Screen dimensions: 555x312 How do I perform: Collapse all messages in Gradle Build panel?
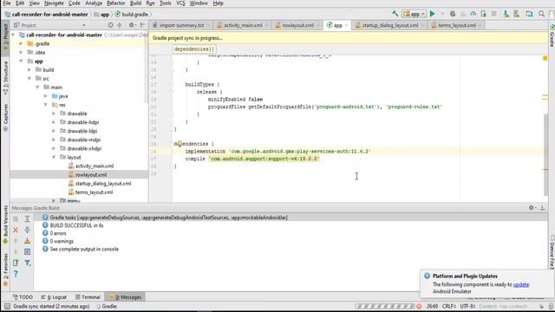27,230
